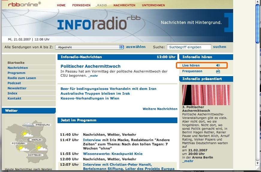
Task: Open Podcast in the sidebar
Action: (14, 83)
